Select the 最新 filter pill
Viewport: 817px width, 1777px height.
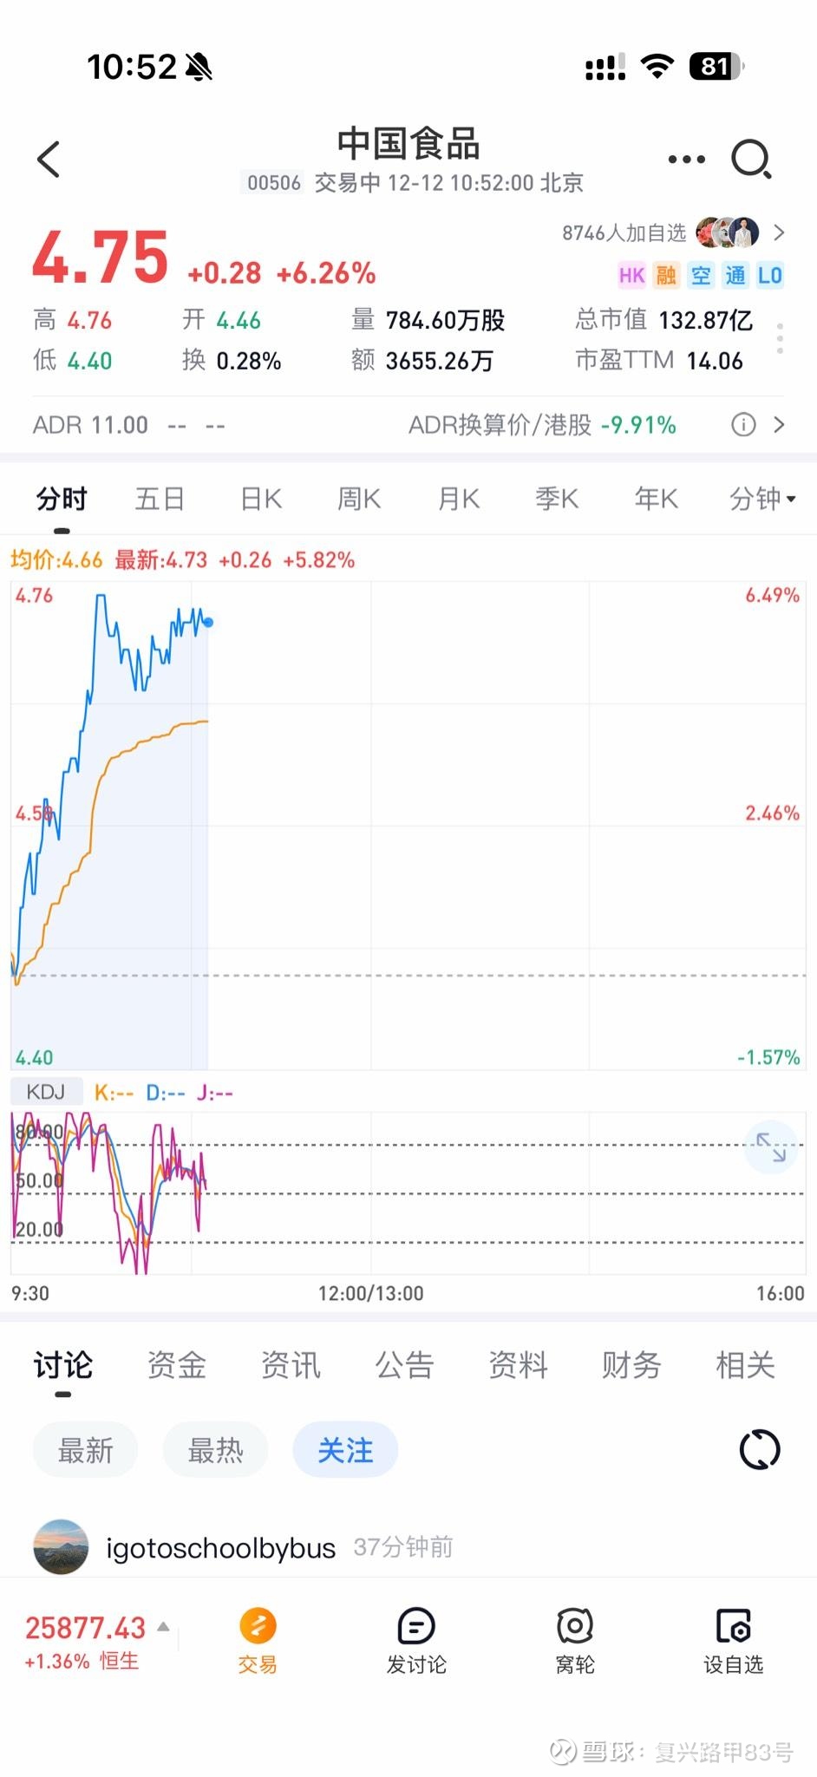tap(85, 1449)
